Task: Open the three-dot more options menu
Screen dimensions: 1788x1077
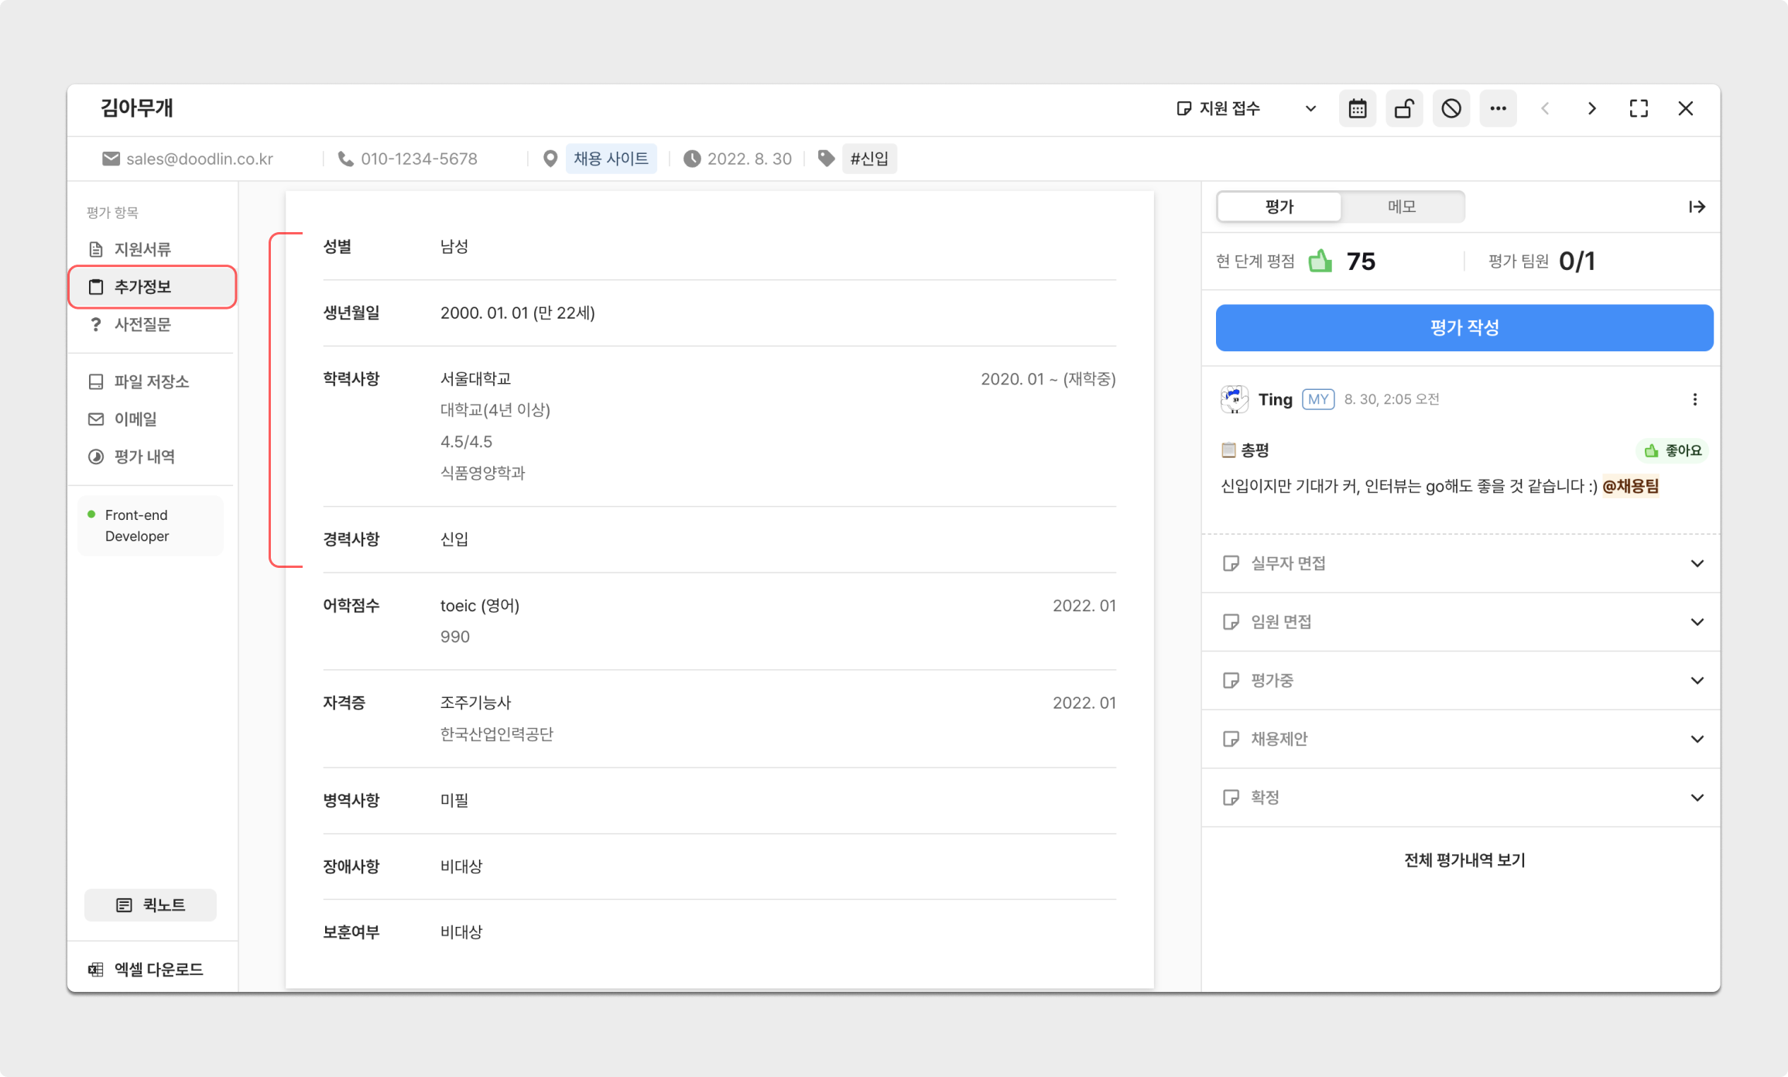Action: pyautogui.click(x=1498, y=108)
